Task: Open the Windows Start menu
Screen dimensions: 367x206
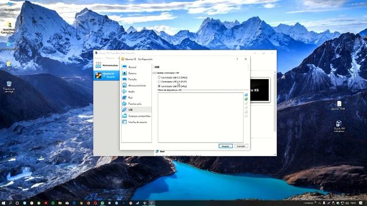Action: [x=3, y=203]
